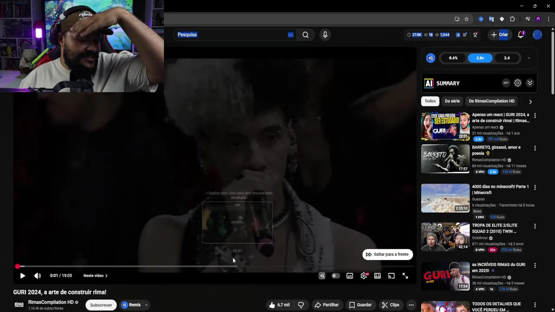555x312 pixels.
Task: Open Chrome's three-dot menu
Action: tap(548, 19)
